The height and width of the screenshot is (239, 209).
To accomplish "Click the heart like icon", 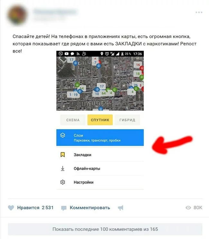I will pos(11,208).
